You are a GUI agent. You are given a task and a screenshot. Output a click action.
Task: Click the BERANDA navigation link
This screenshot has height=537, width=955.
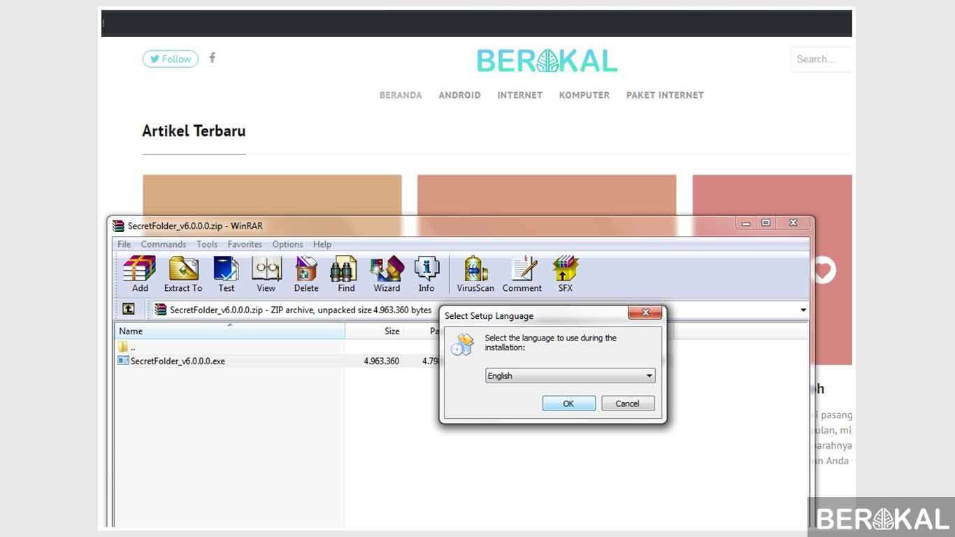click(401, 95)
